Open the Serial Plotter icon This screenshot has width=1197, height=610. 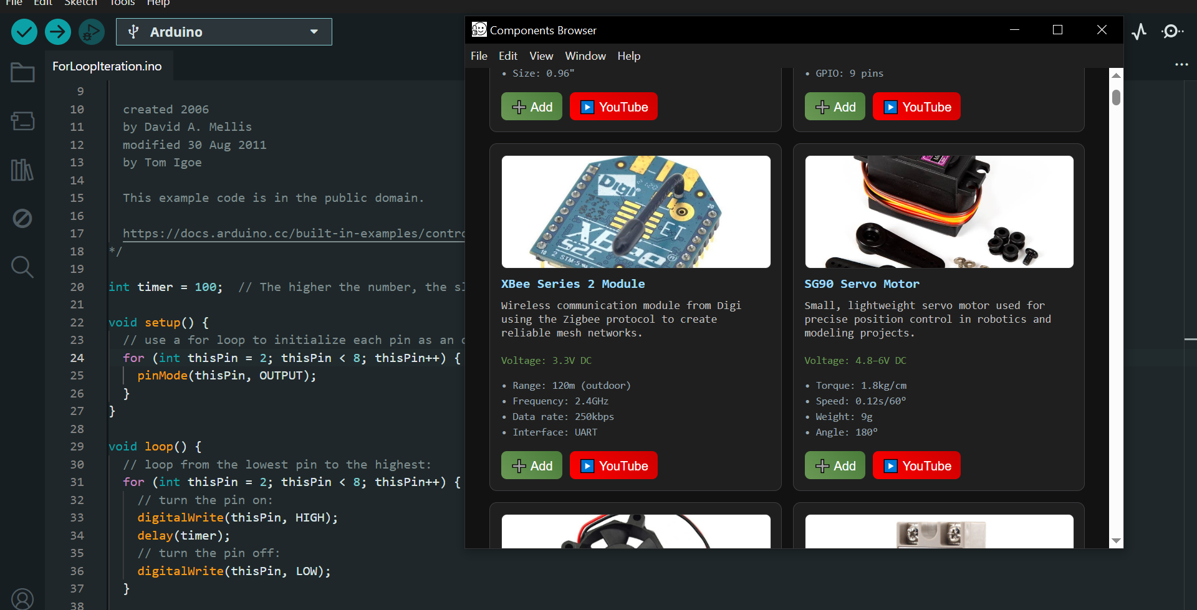(x=1139, y=32)
